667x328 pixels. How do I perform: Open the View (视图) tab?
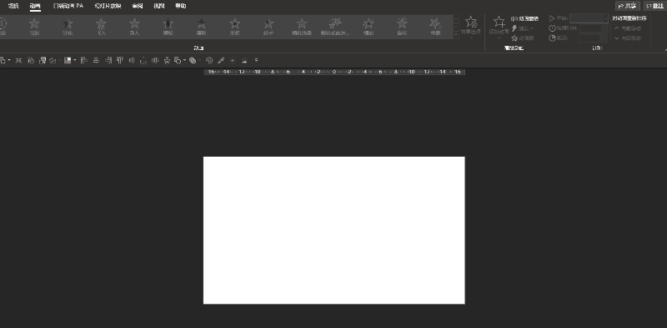tap(159, 6)
